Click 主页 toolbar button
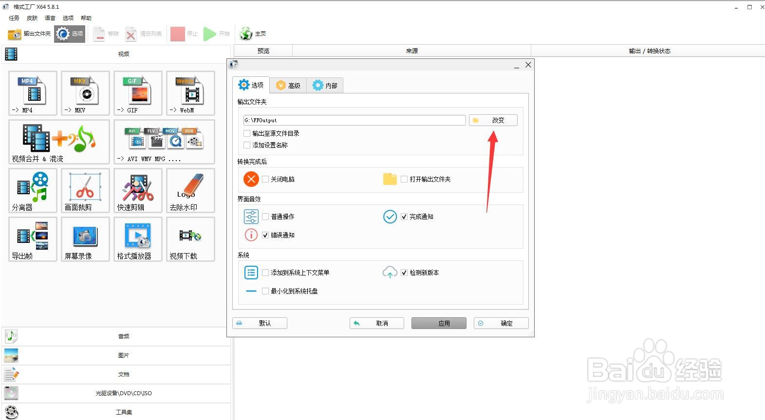 pos(253,34)
